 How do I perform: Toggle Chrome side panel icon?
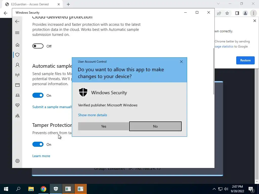coord(237,13)
